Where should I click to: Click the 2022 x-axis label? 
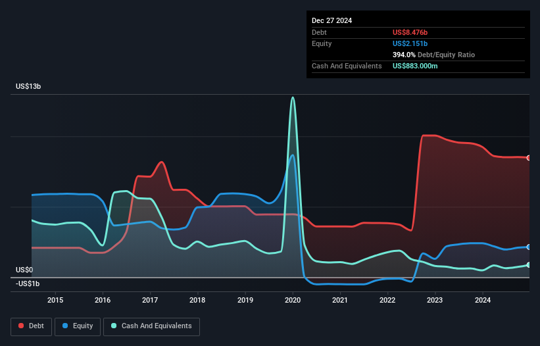387,300
